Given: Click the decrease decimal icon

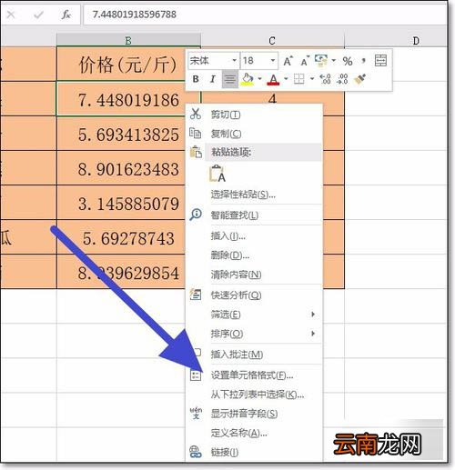Looking at the screenshot, I should (343, 79).
